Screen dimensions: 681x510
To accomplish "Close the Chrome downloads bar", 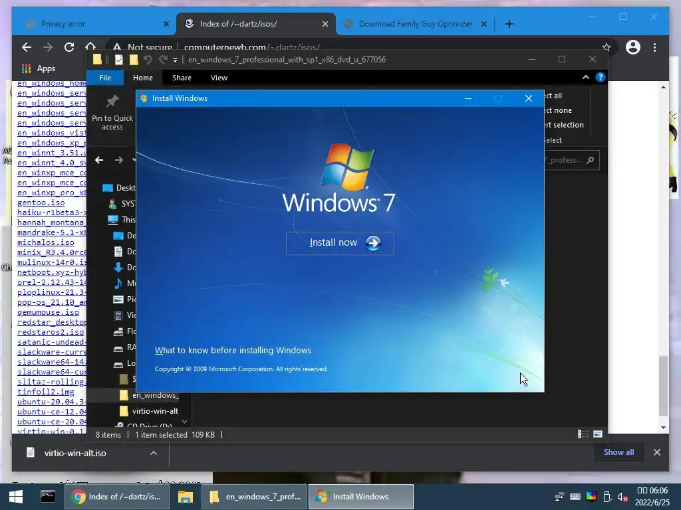I will pos(656,452).
